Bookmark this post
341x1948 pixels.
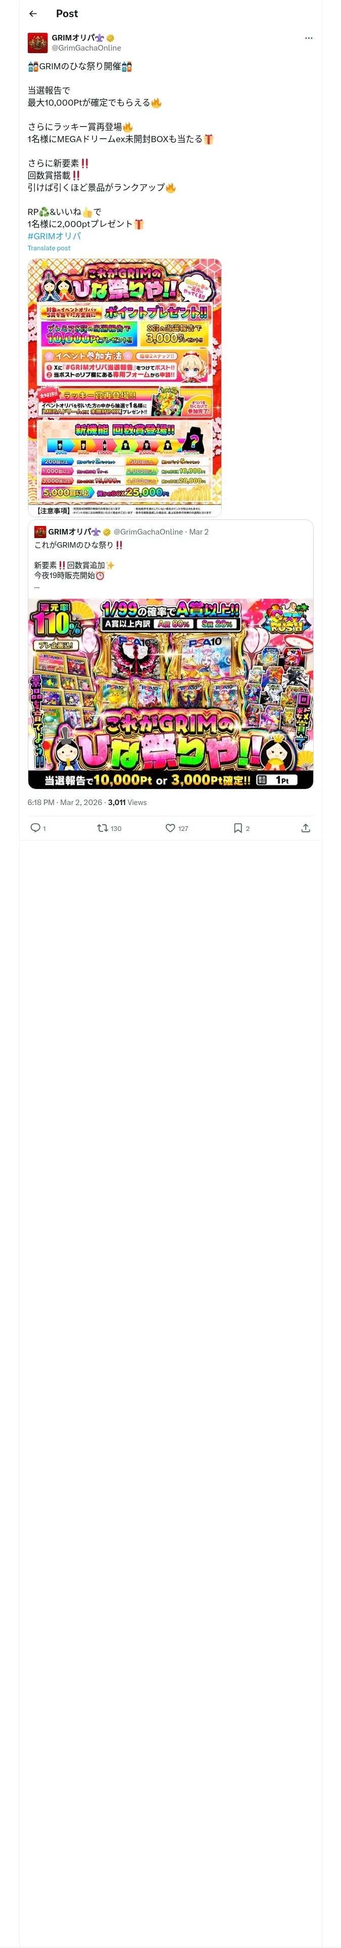tap(237, 828)
